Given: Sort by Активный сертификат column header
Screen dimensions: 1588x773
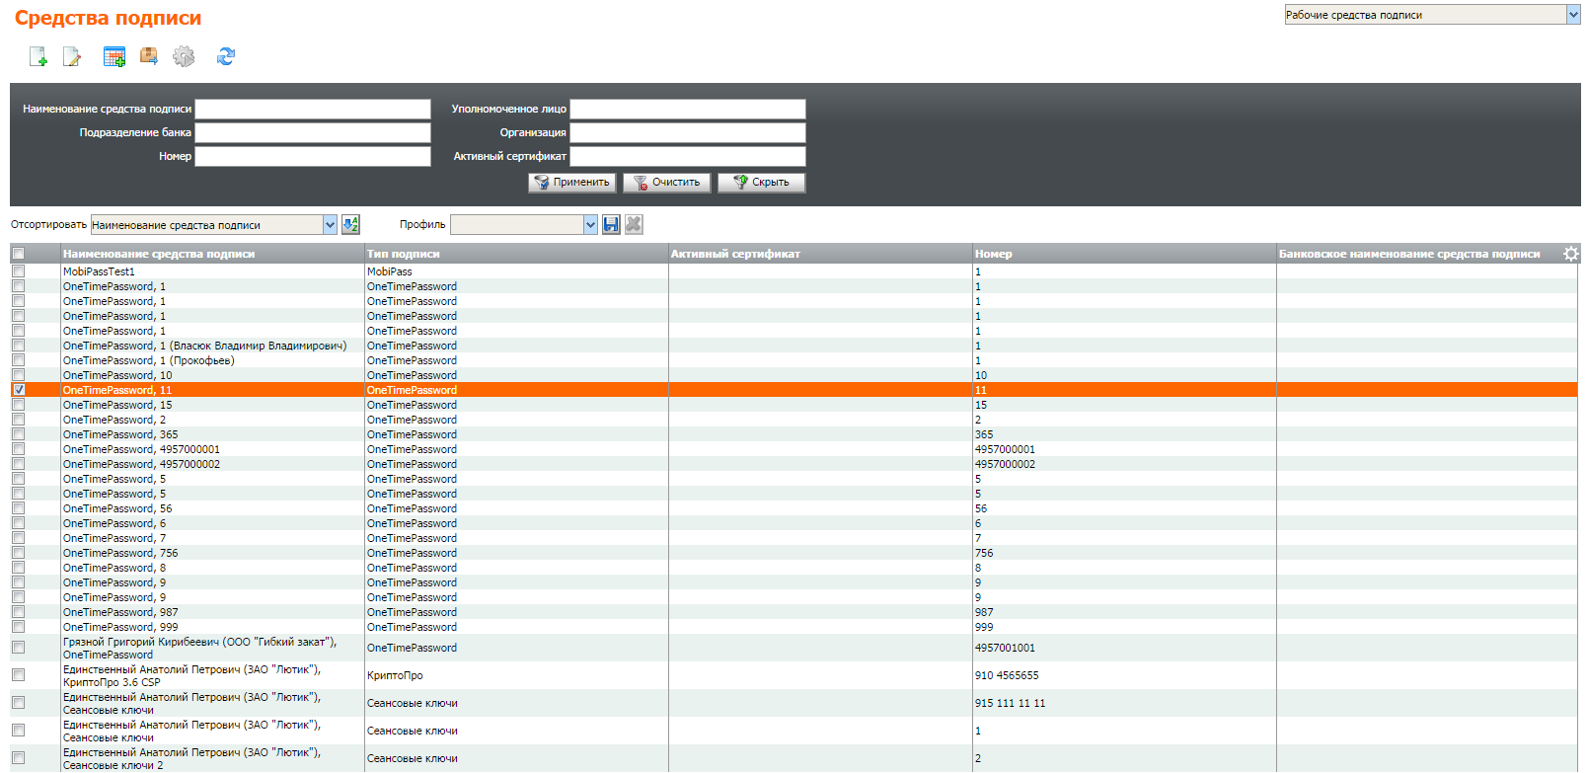Looking at the screenshot, I should pyautogui.click(x=735, y=254).
